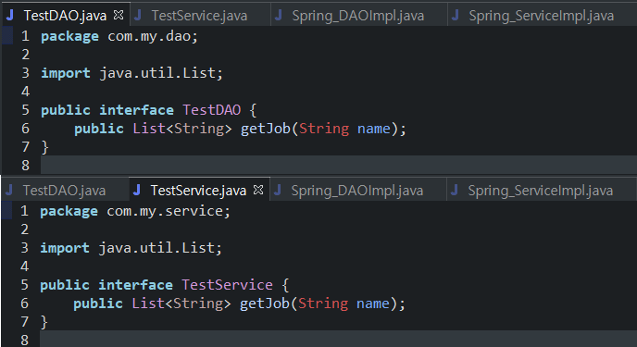This screenshot has width=637, height=347.
Task: Click 'List<String>' return type in the top editor
Action: (182, 129)
